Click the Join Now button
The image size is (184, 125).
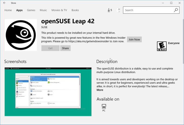pos(134,40)
